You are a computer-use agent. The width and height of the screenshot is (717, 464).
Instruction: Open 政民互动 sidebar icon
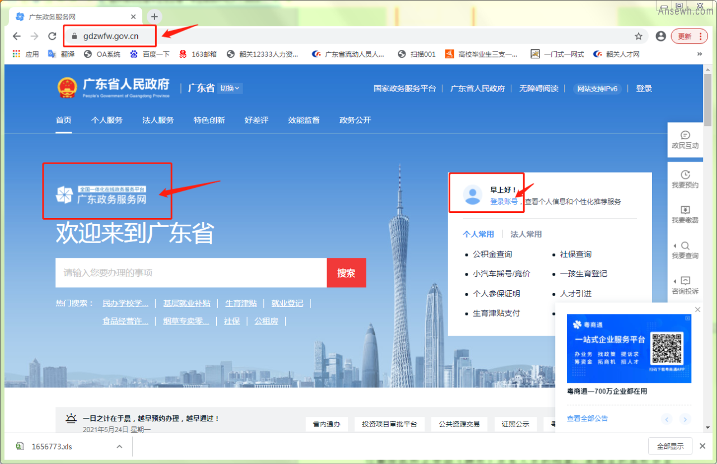(x=685, y=140)
